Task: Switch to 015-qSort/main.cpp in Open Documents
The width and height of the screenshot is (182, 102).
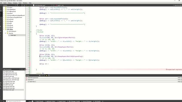Action: point(8,71)
